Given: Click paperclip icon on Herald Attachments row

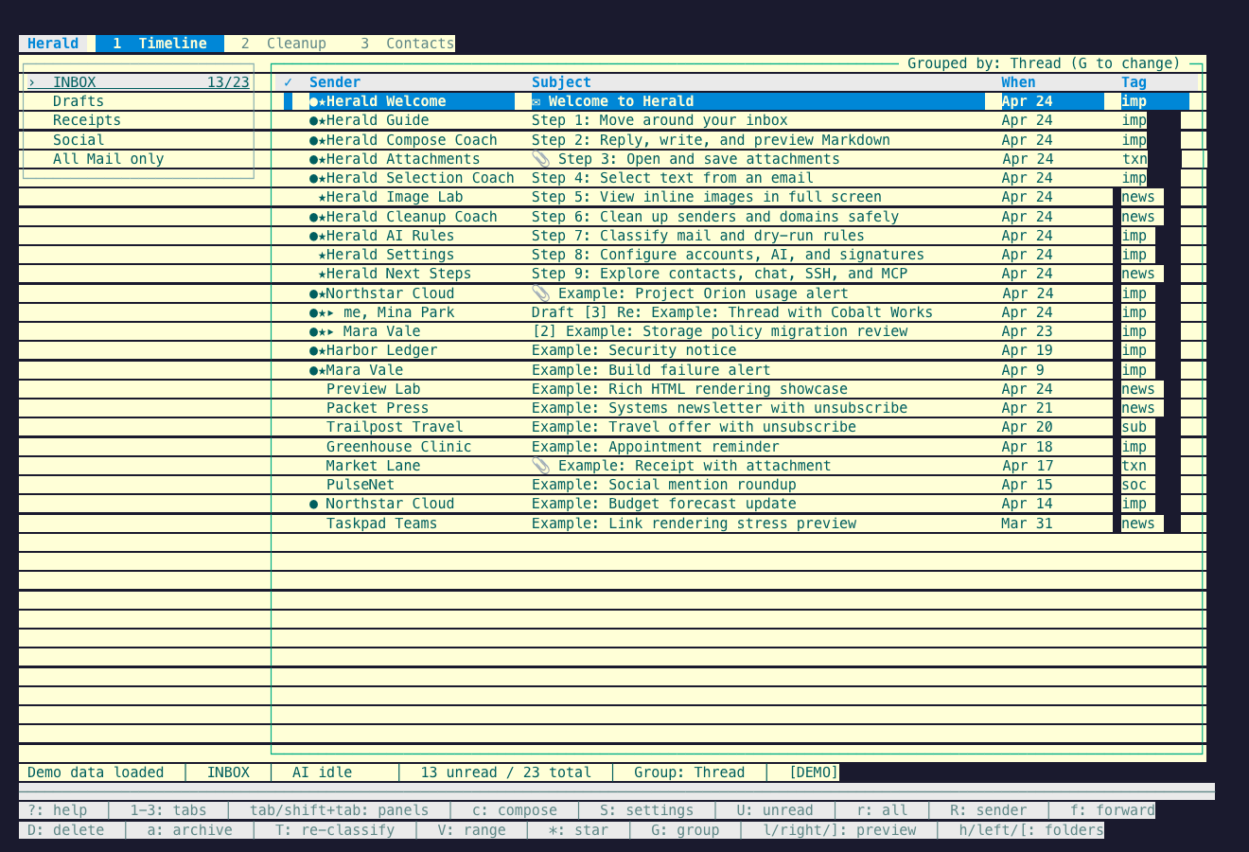Looking at the screenshot, I should [540, 159].
